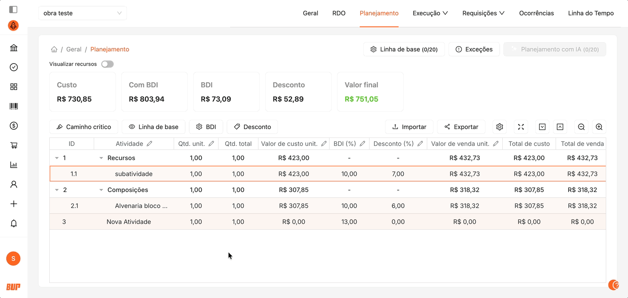
Task: Zoom in using the magnifier plus icon
Action: click(599, 127)
